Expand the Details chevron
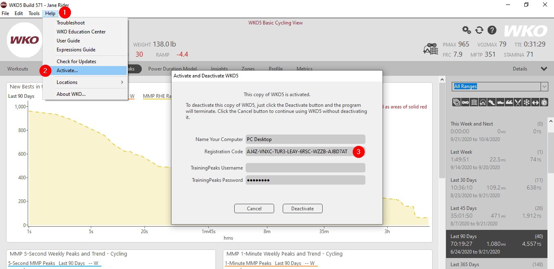554x269 pixels. coord(543,69)
